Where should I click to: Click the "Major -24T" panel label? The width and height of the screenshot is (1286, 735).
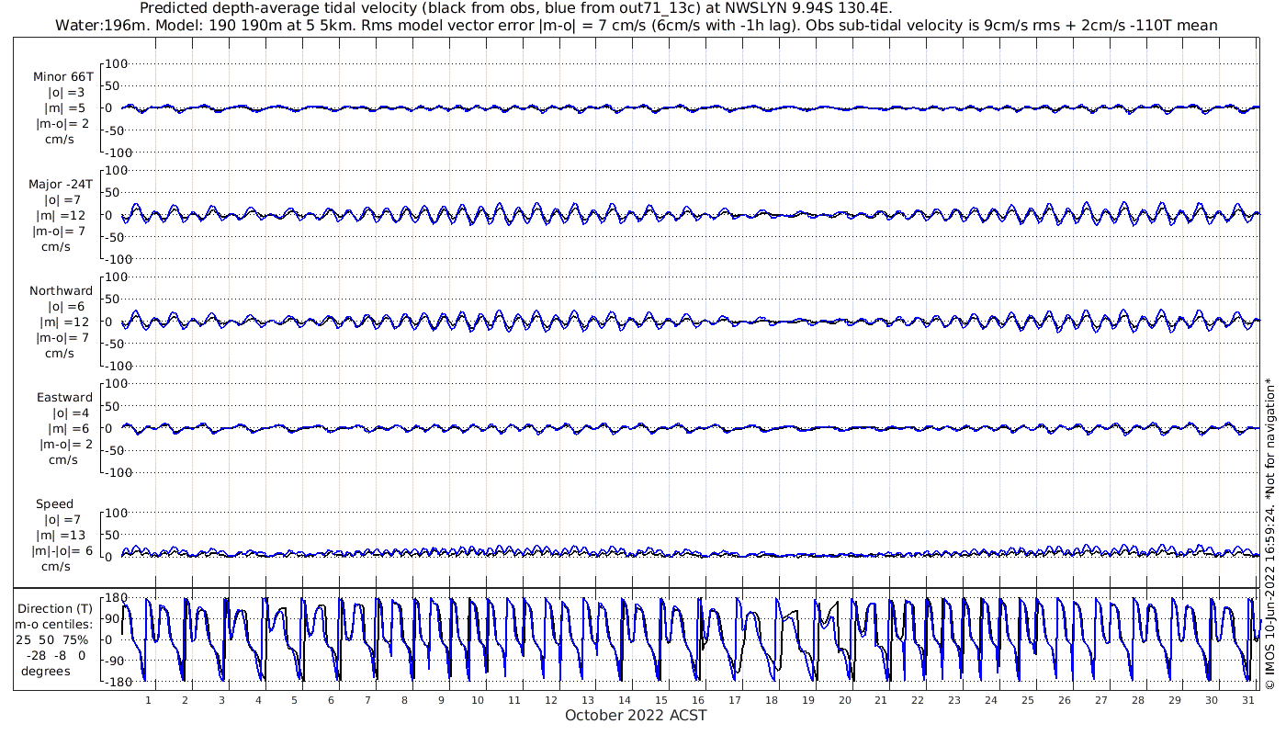[61, 184]
